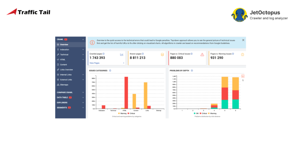
Task: Click the Crawled pages chart icon
Action: pyautogui.click(x=122, y=54)
